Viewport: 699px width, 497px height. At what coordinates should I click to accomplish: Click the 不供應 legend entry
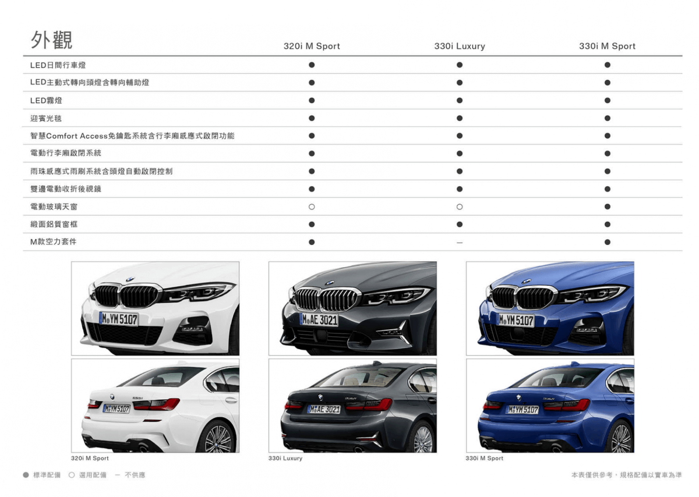130,475
